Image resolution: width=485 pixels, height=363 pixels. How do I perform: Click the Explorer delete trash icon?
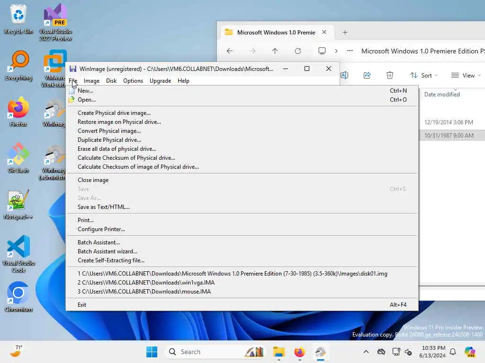(390, 75)
